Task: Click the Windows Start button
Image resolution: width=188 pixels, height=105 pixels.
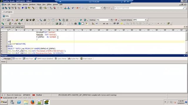Action: [x=4, y=102]
